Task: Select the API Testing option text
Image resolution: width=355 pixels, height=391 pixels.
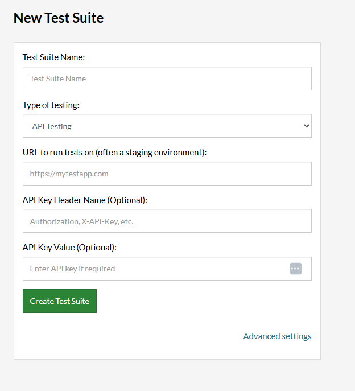Action: tap(52, 126)
